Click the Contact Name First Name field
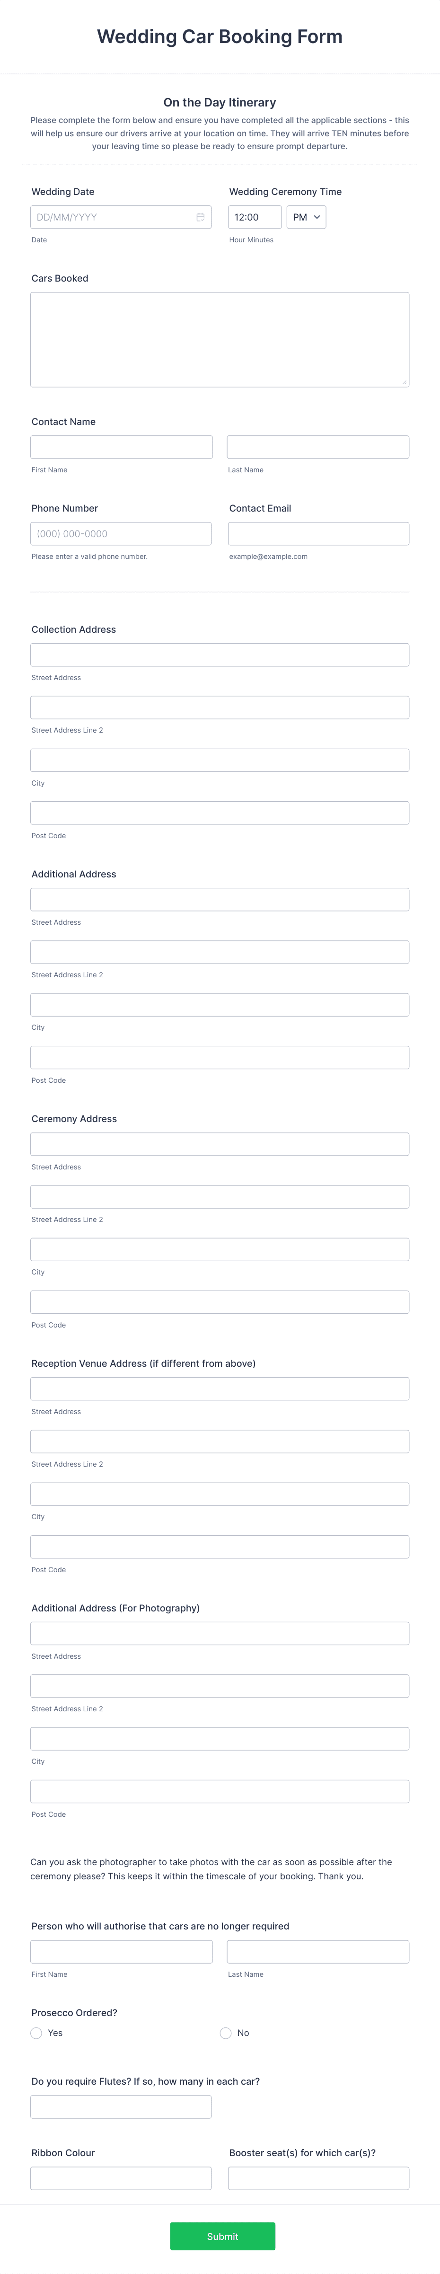 click(x=121, y=447)
